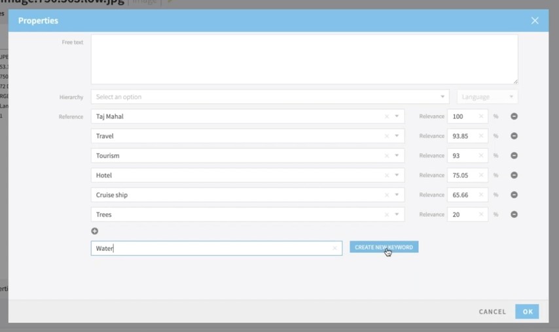Add a new reference row with plus icon
The image size is (559, 332).
(94, 231)
